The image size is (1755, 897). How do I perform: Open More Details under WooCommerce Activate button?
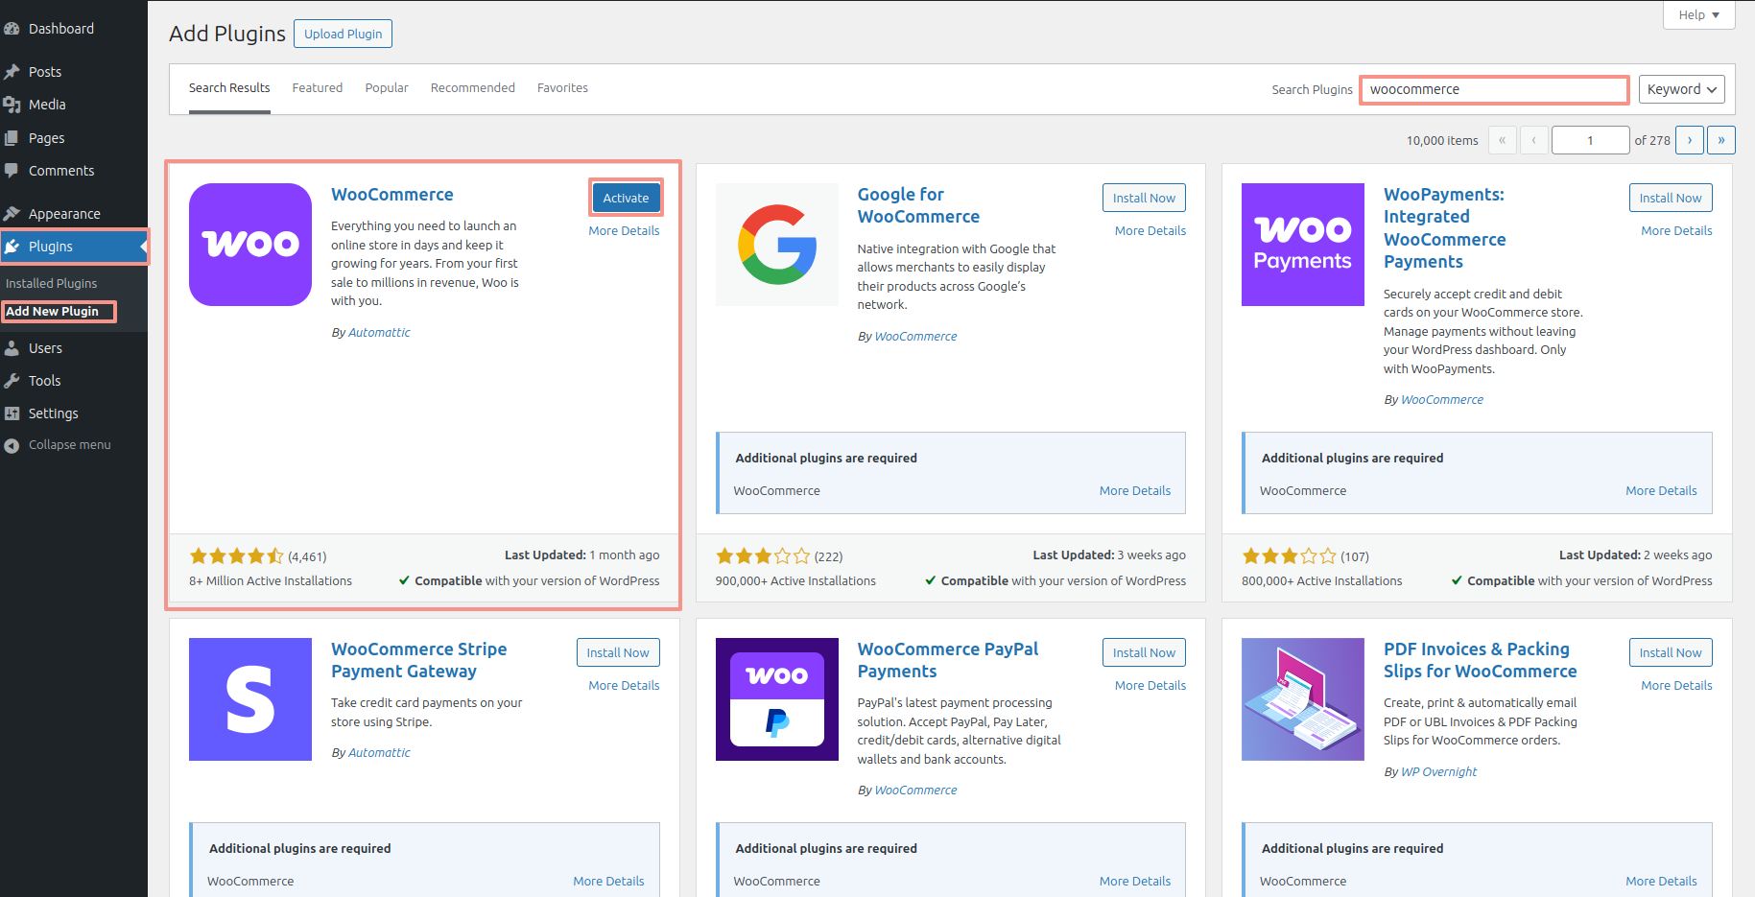[x=624, y=231]
